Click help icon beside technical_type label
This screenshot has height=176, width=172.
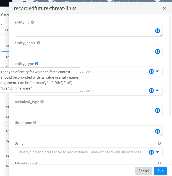pyautogui.click(x=42, y=102)
